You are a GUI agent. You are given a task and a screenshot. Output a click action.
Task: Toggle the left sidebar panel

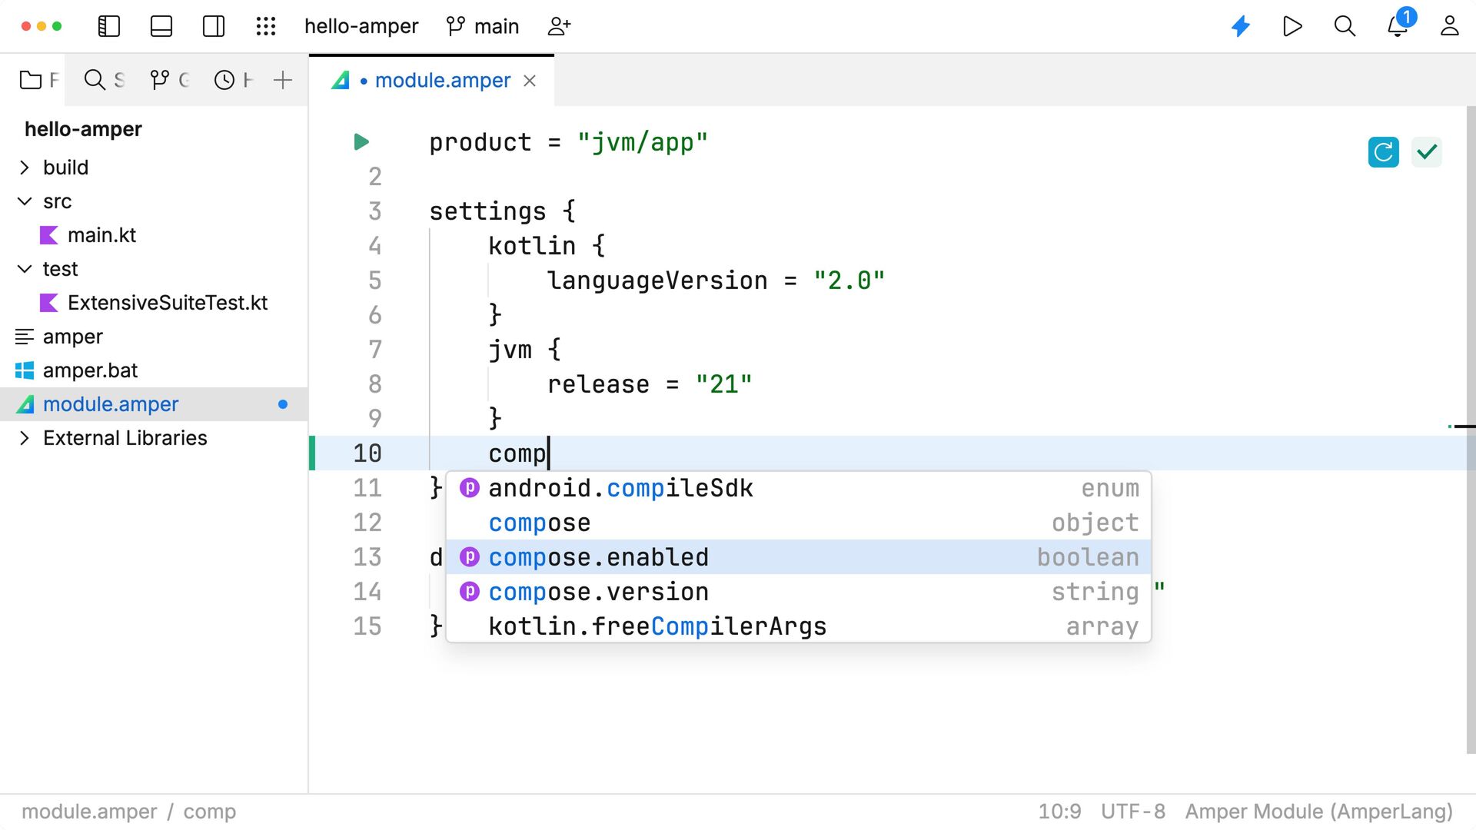(x=109, y=26)
